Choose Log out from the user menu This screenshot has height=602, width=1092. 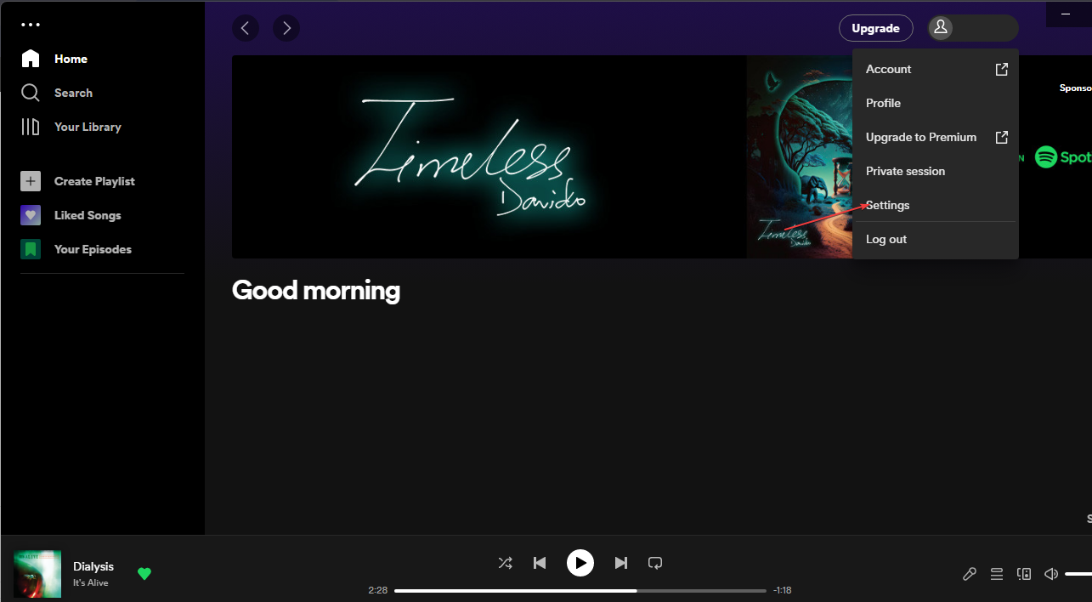936,239
